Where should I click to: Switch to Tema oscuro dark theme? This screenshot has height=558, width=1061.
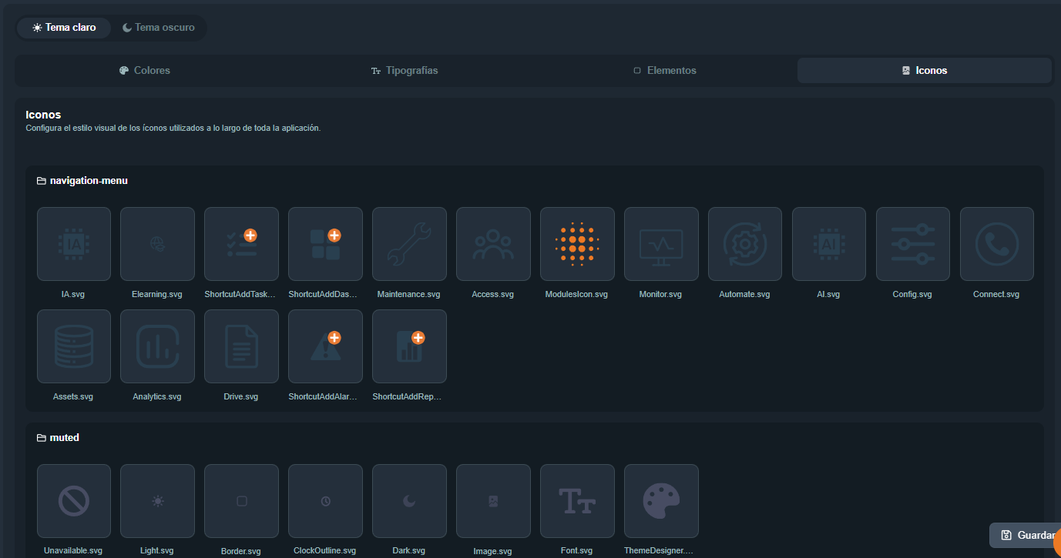(x=158, y=27)
